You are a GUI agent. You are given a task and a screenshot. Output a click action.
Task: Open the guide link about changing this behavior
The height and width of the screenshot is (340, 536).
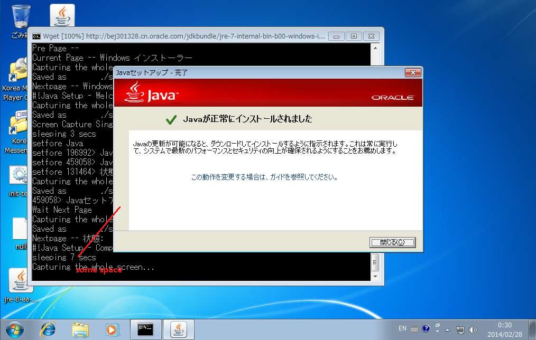264,177
